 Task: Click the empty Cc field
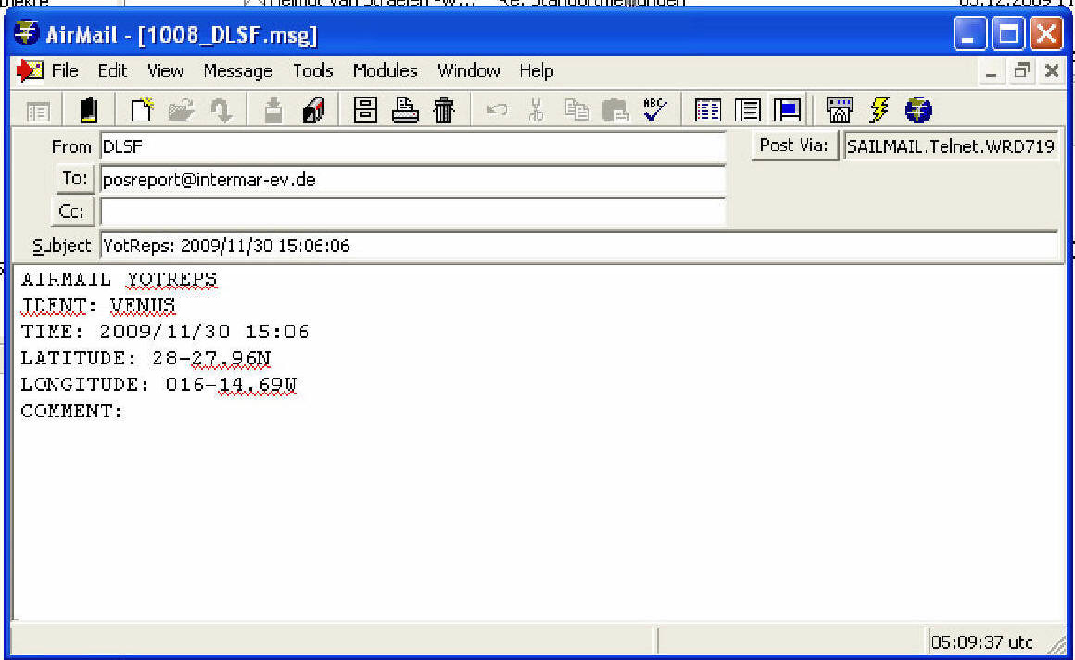[x=412, y=212]
